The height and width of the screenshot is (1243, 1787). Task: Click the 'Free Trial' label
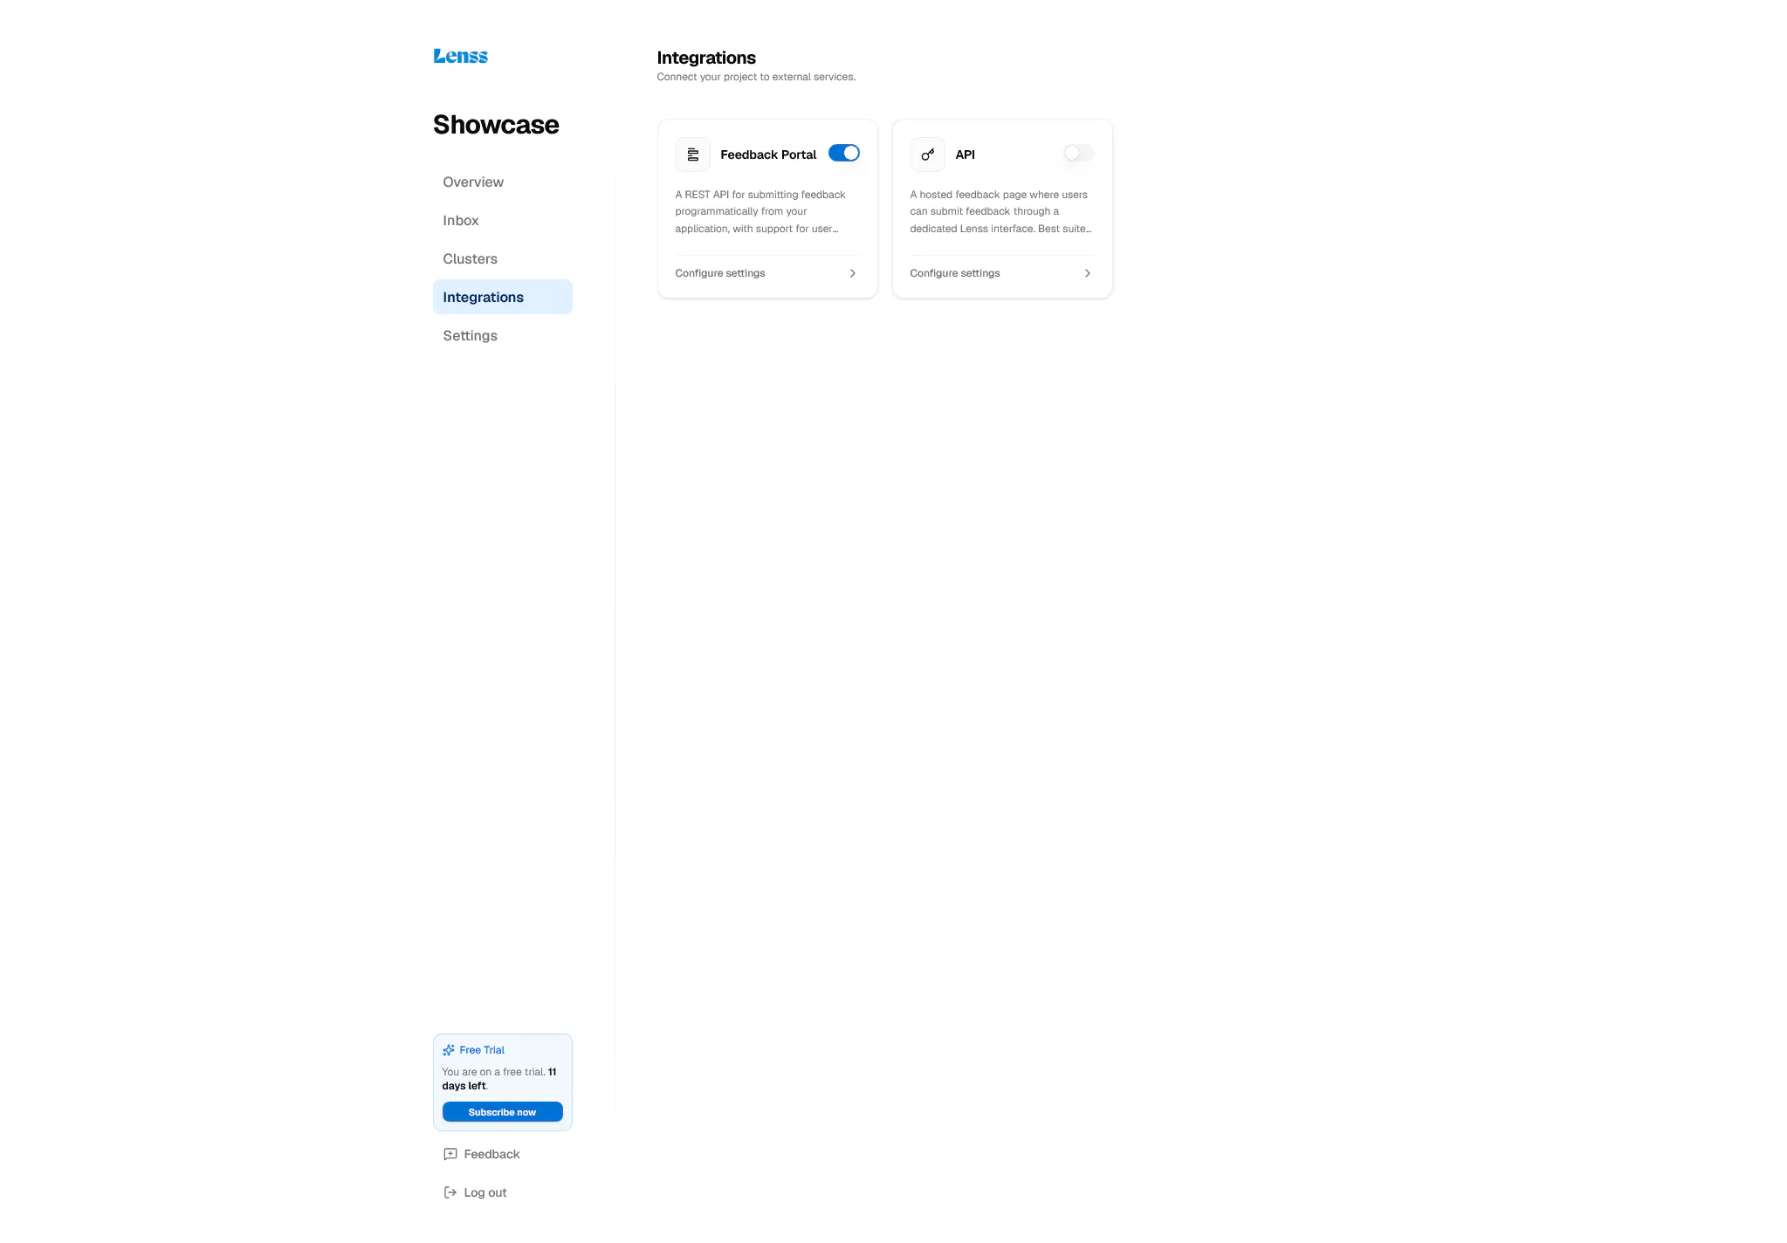482,1050
